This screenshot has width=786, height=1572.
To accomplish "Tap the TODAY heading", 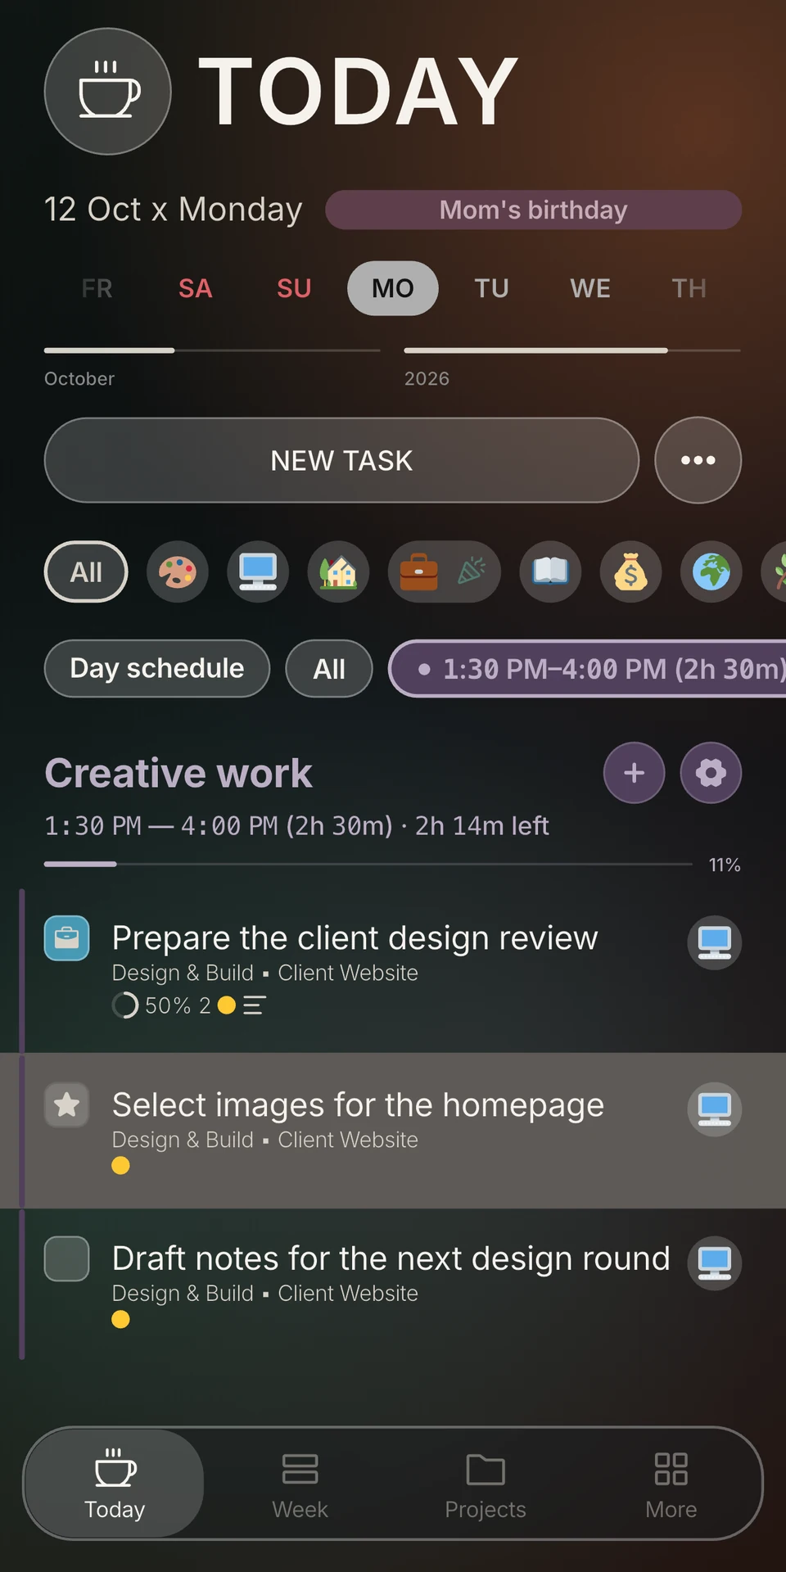I will 359,92.
